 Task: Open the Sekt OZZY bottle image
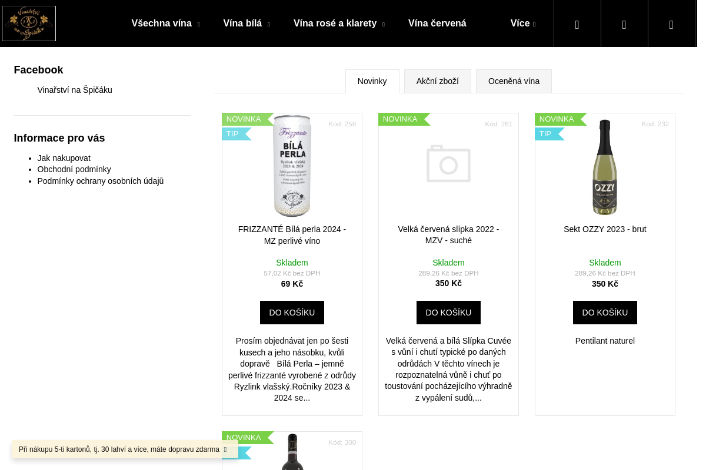coord(605,167)
